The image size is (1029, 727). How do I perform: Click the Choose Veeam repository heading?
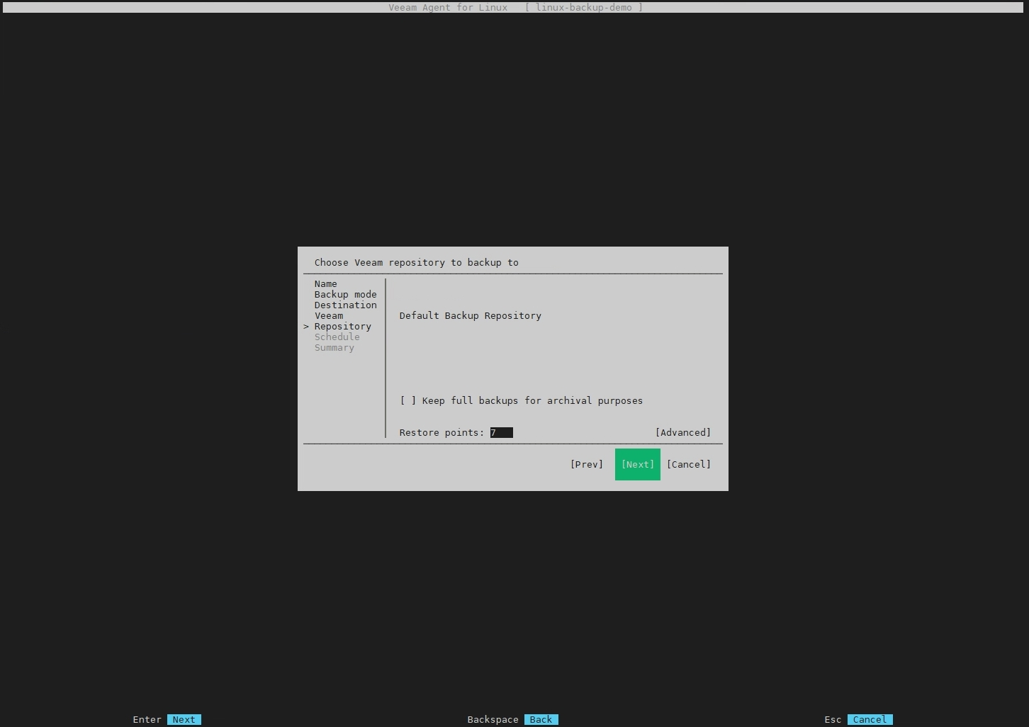tap(416, 263)
